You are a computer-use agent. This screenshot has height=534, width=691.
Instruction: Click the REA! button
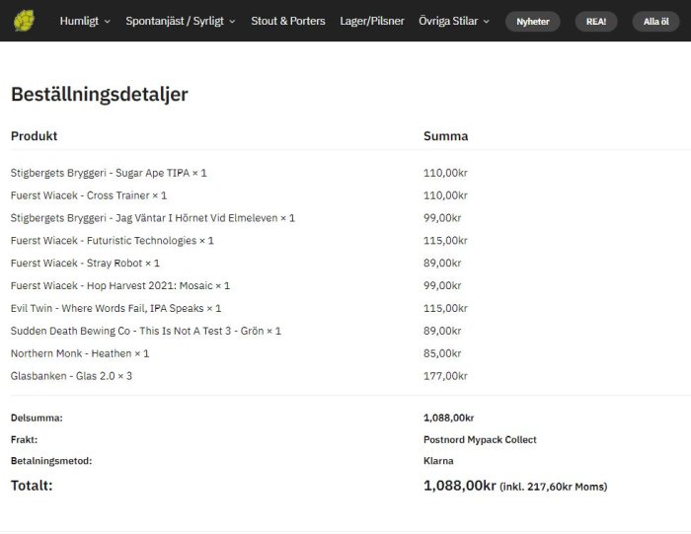[x=596, y=22]
